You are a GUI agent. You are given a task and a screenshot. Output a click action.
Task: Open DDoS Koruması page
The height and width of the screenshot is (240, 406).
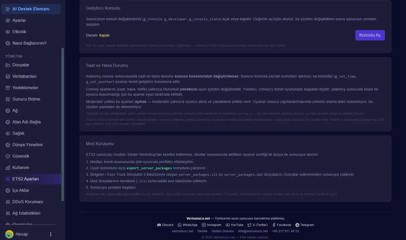click(x=31, y=202)
